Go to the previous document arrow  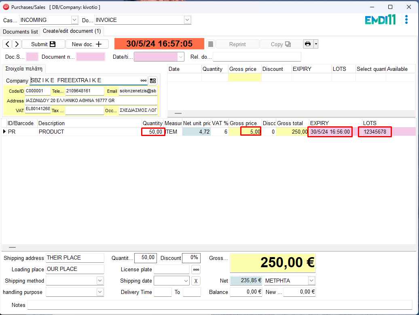(7, 44)
